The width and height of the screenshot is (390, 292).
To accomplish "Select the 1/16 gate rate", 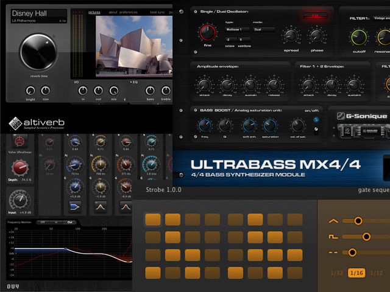I will point(356,273).
